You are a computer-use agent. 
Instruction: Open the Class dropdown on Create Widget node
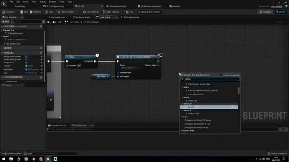coord(128,68)
